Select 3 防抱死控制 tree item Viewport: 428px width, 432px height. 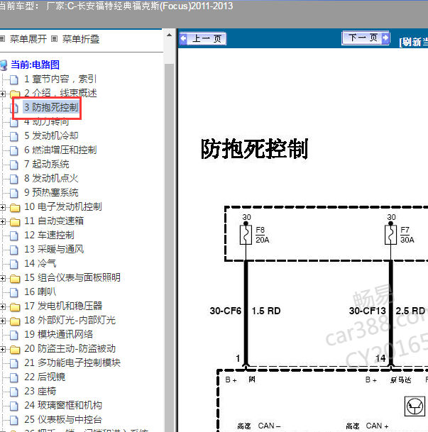tap(51, 107)
